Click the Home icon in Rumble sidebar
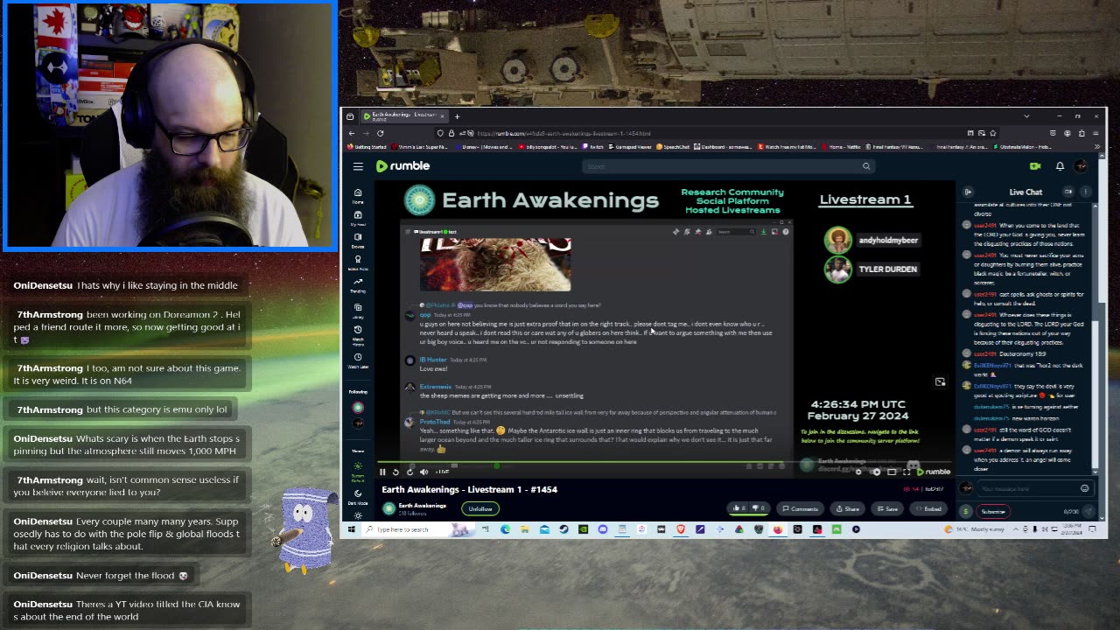Viewport: 1120px width, 630px height. [358, 195]
